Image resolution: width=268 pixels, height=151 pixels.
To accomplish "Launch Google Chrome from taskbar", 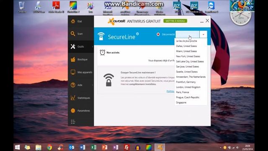I will coord(49,147).
